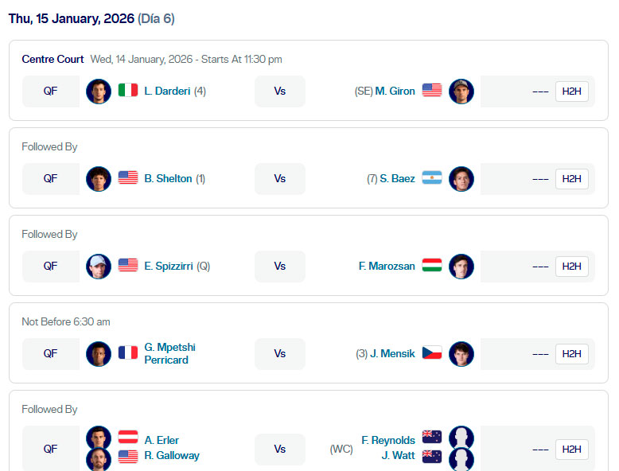Click the Italy flag beside L. Darderi

128,91
